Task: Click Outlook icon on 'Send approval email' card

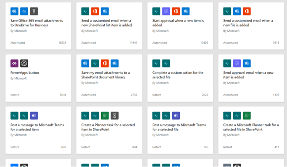Action: 247,63
